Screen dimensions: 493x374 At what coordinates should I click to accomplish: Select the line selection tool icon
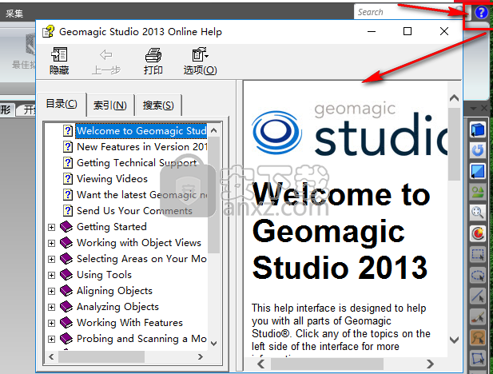[478, 296]
